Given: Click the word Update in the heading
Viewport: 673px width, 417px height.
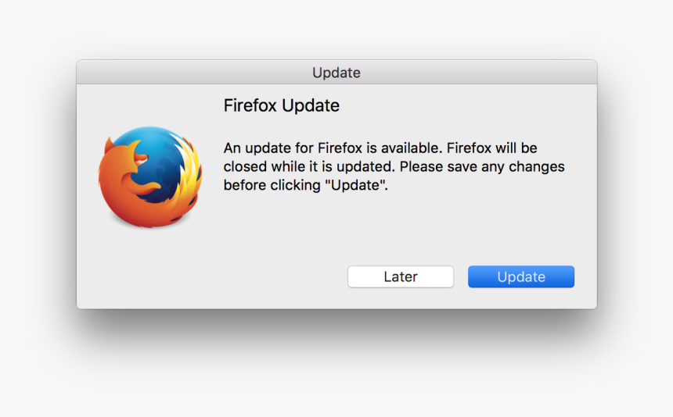Looking at the screenshot, I should pyautogui.click(x=311, y=105).
